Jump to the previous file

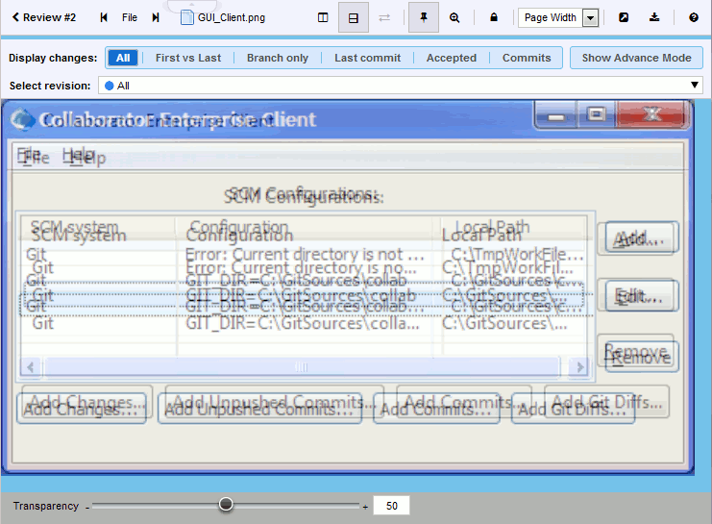(104, 17)
